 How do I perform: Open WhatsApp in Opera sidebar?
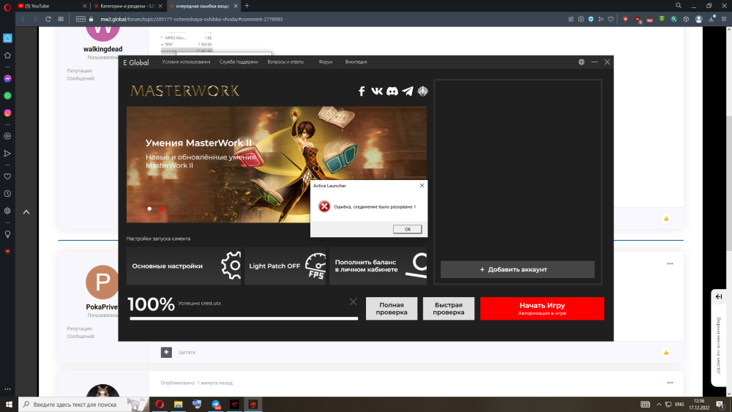pos(8,95)
